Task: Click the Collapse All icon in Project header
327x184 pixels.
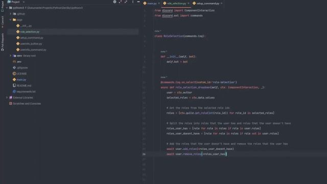Action: click(x=126, y=2)
